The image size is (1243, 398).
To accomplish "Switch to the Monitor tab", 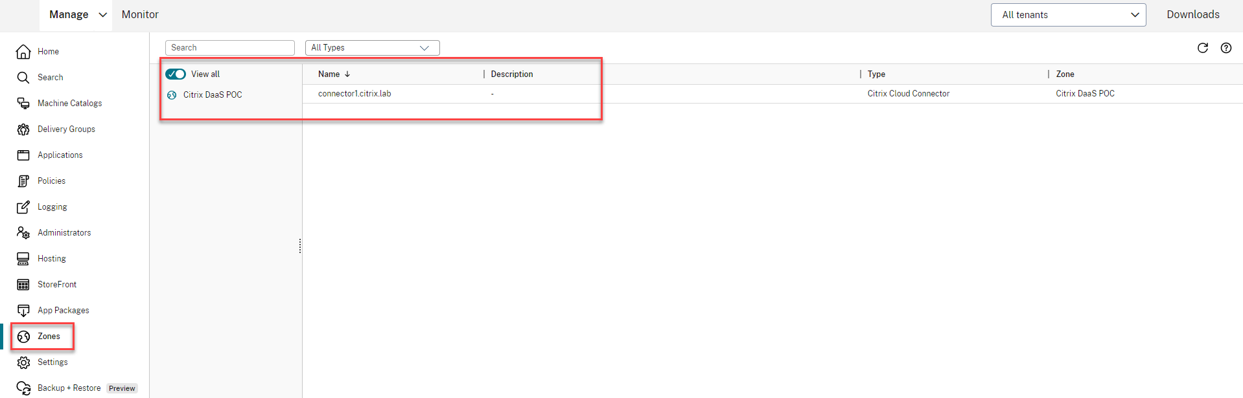I will 140,15.
